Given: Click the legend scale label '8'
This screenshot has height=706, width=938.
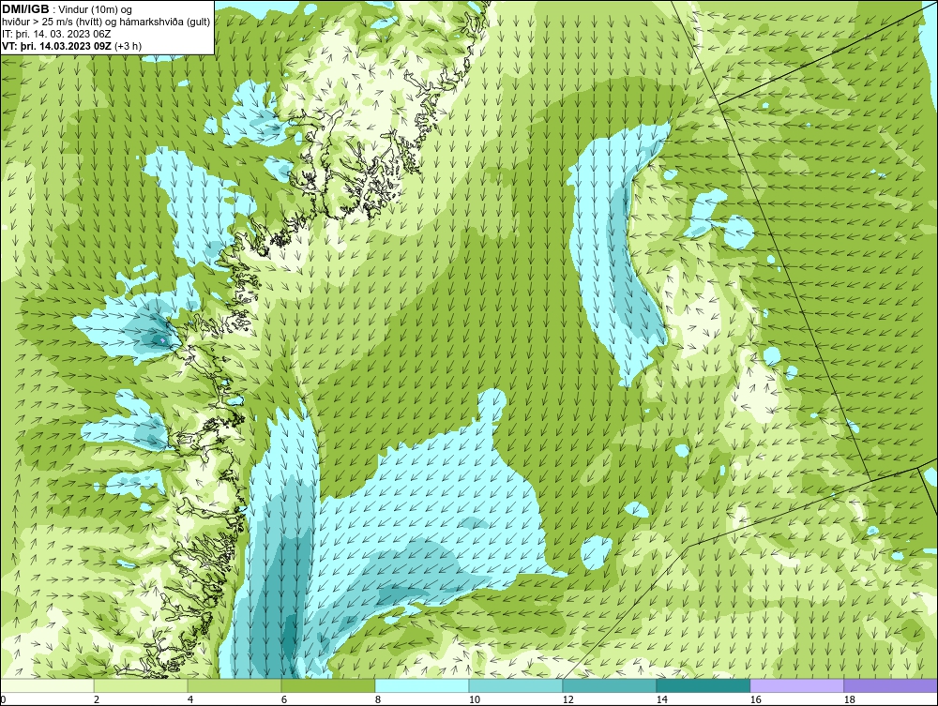Looking at the screenshot, I should click(377, 699).
